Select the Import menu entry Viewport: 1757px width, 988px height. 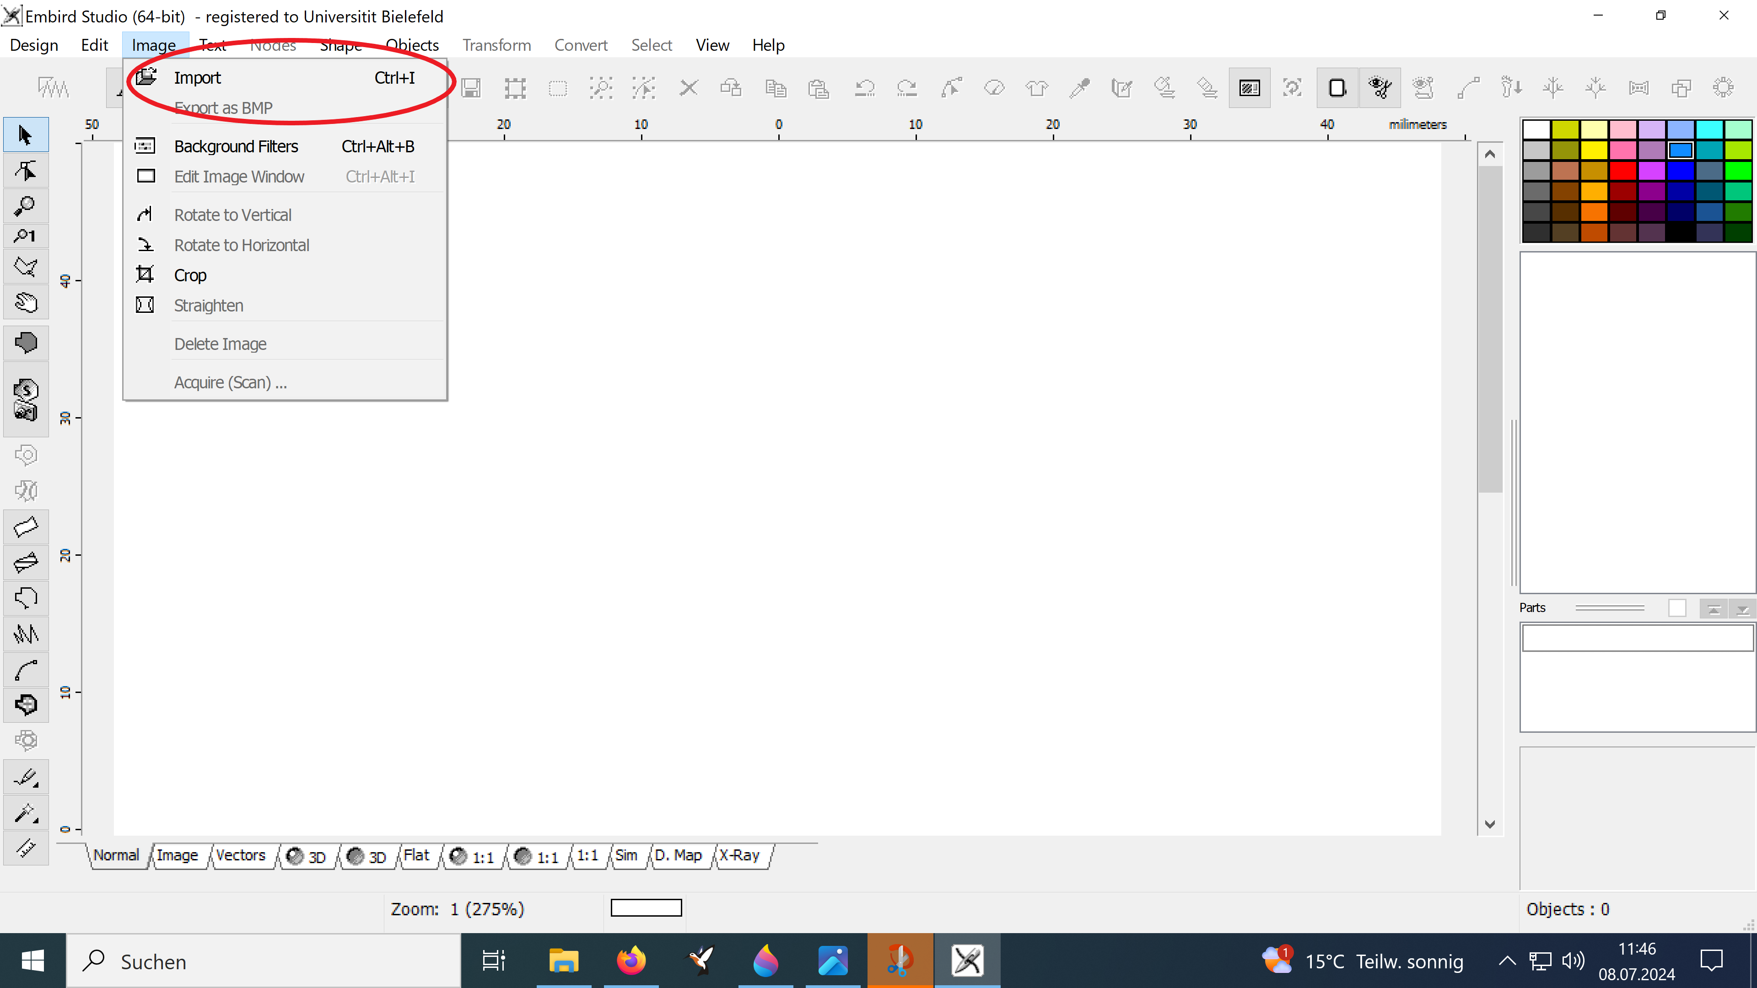pos(198,77)
